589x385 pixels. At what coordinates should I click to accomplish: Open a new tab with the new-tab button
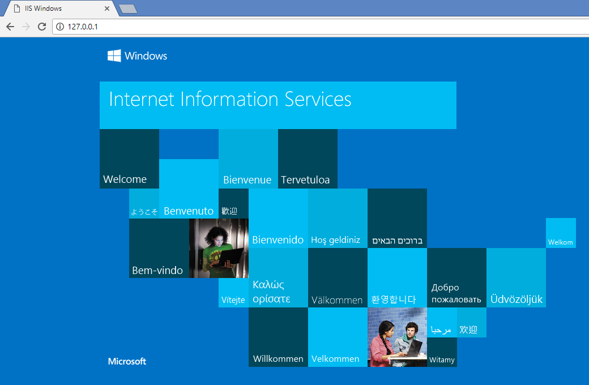pos(128,8)
